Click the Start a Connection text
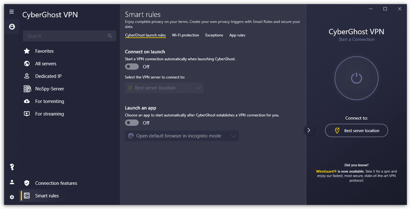This screenshot has width=411, height=209. click(x=357, y=39)
